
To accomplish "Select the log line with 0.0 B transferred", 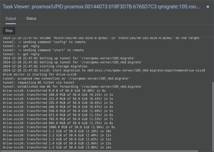I will 54,91.
